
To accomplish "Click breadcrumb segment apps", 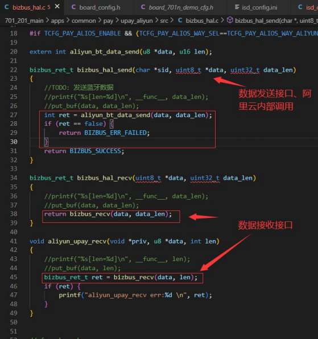I will (x=57, y=20).
